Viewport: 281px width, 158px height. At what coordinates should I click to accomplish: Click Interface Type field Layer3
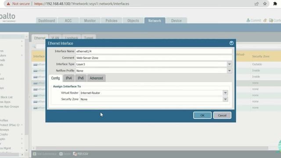tap(151, 64)
